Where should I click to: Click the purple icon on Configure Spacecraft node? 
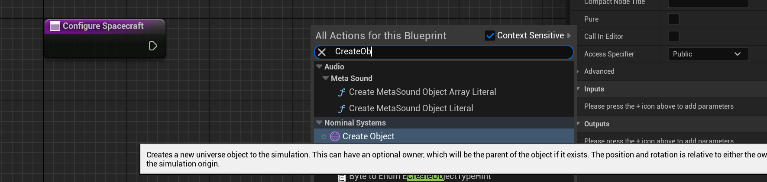pyautogui.click(x=55, y=26)
